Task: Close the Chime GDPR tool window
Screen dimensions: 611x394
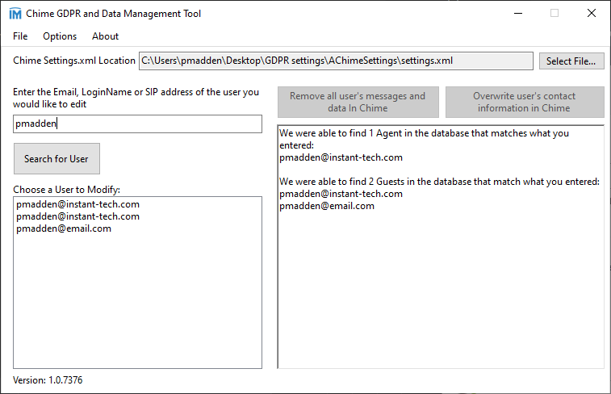Action: point(592,14)
